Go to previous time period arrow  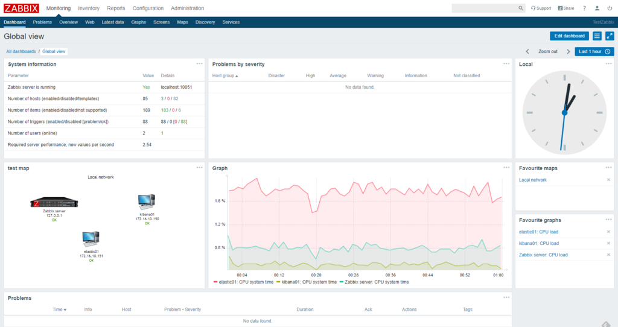pyautogui.click(x=527, y=52)
